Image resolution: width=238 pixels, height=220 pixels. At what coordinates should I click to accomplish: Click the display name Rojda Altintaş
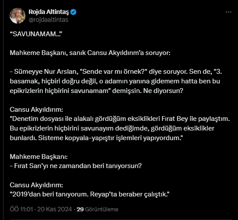pos(49,12)
